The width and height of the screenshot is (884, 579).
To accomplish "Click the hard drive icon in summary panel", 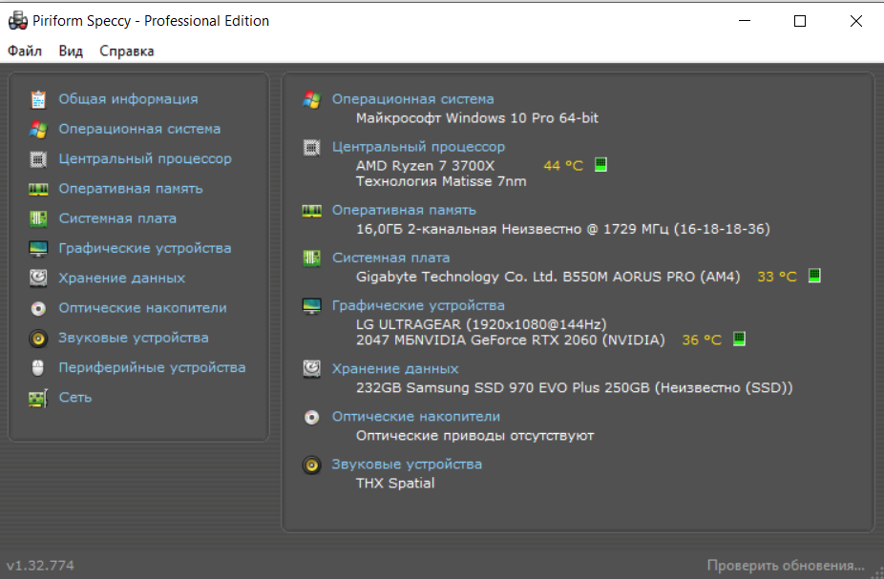I will 311,369.
